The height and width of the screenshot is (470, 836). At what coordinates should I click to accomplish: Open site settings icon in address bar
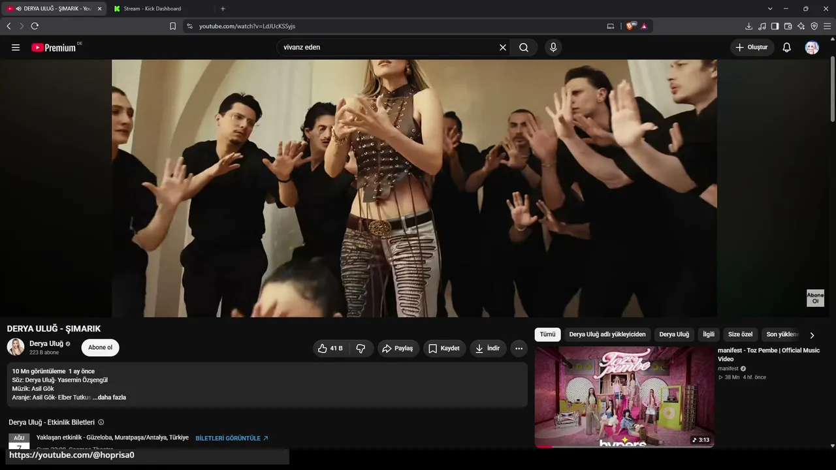(189, 26)
